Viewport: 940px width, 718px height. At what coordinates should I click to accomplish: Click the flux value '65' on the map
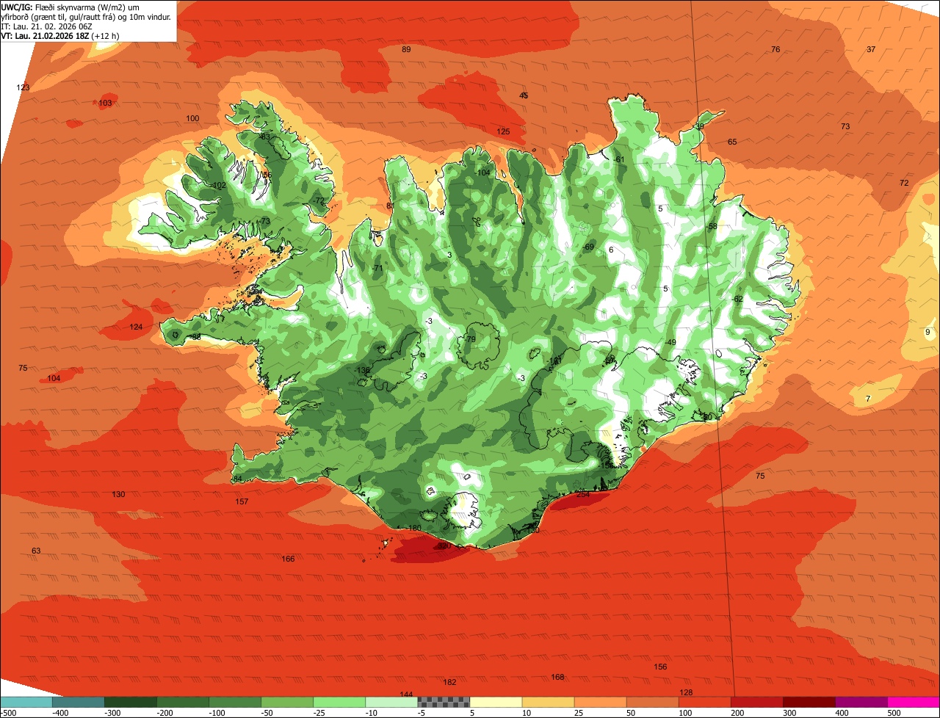[732, 142]
